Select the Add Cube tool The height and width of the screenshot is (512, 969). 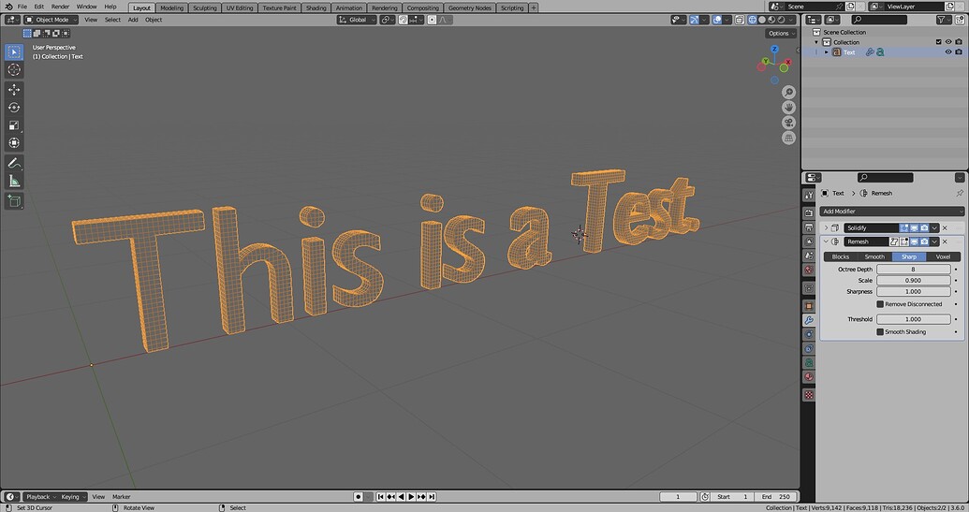coord(14,201)
